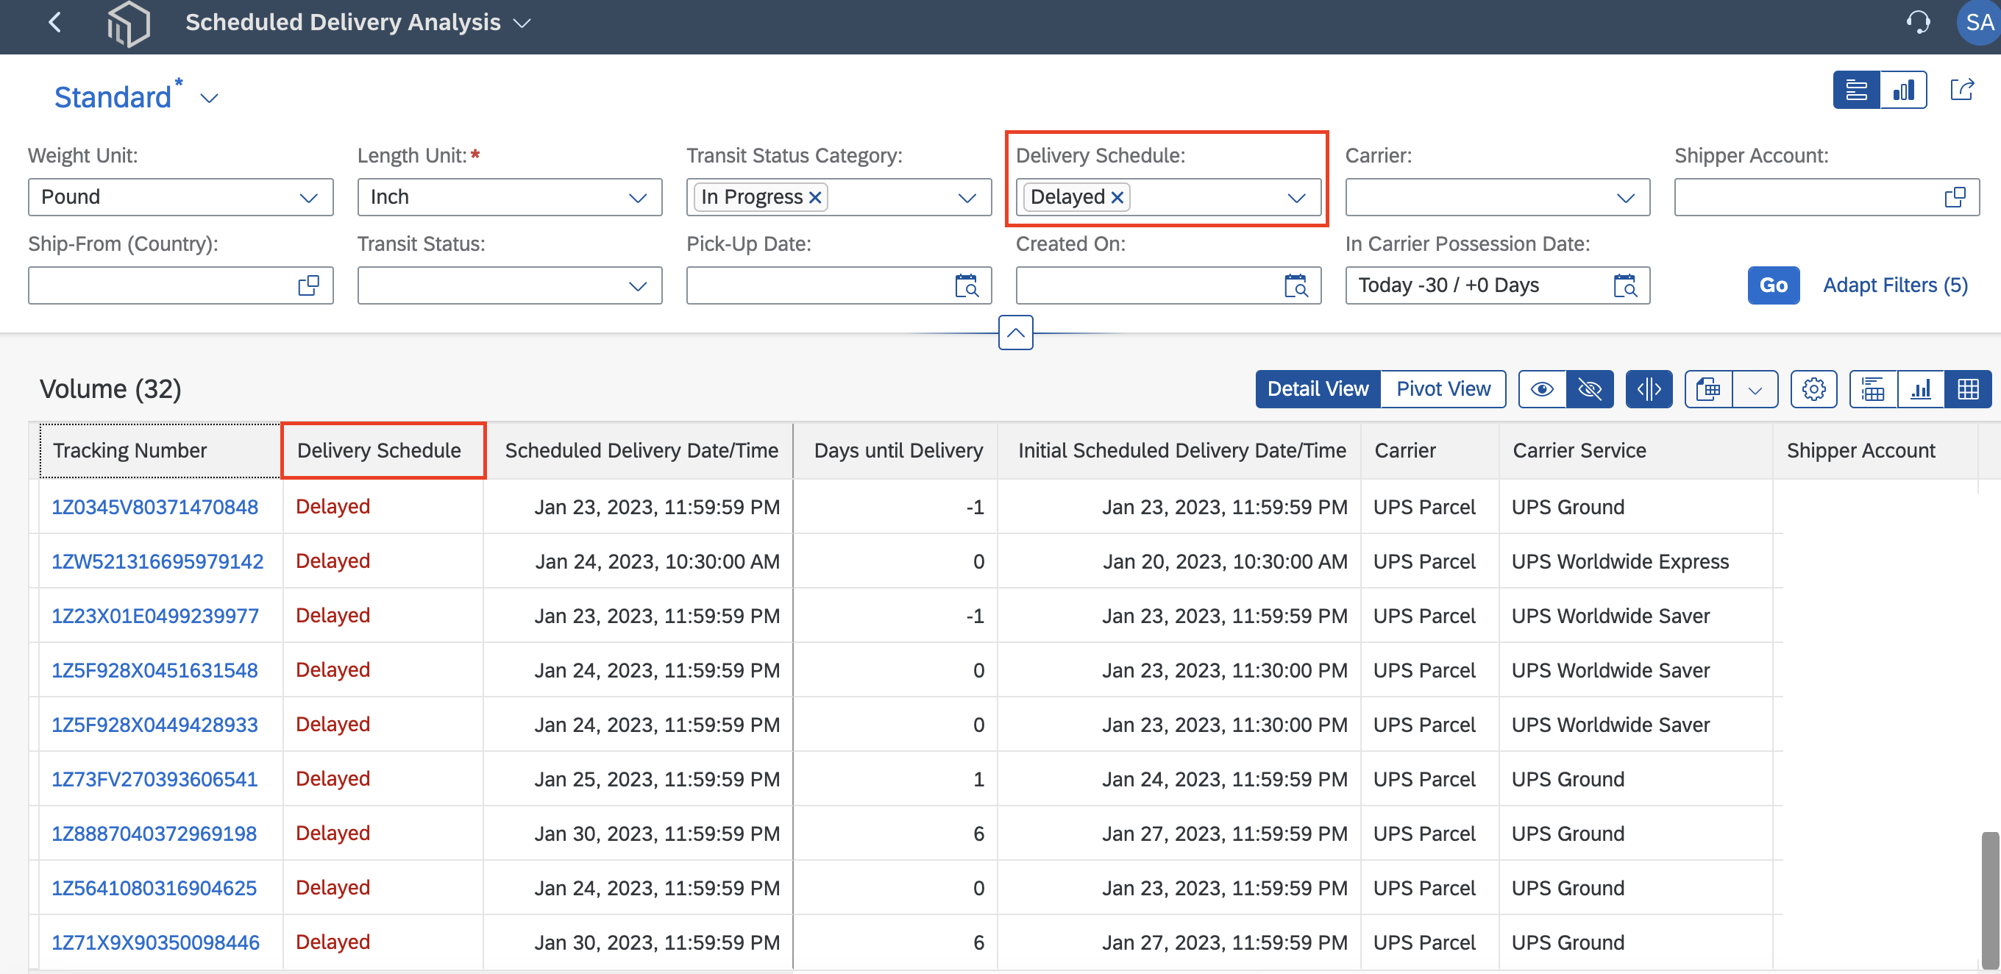This screenshot has width=2001, height=974.
Task: Go back using the header back arrow
Action: tap(54, 23)
